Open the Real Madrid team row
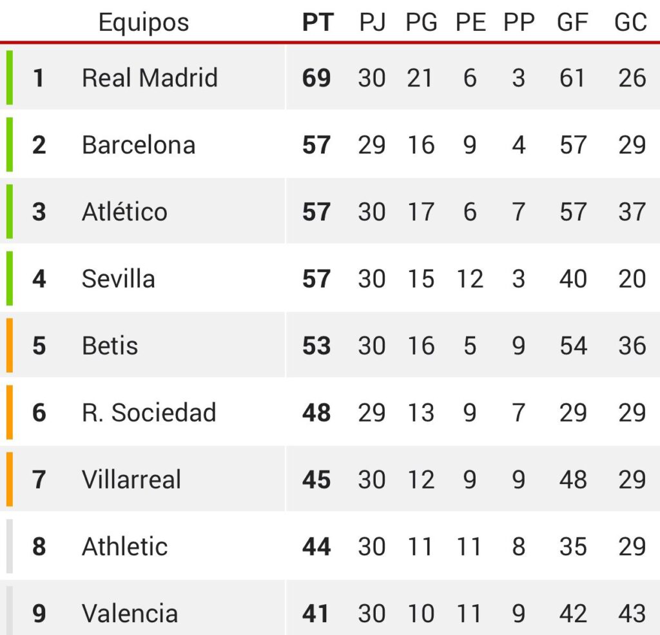Screen dimensions: 660x635 330,77
